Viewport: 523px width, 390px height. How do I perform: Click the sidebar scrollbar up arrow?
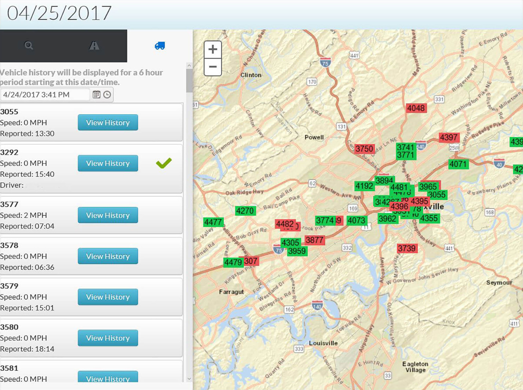[189, 65]
